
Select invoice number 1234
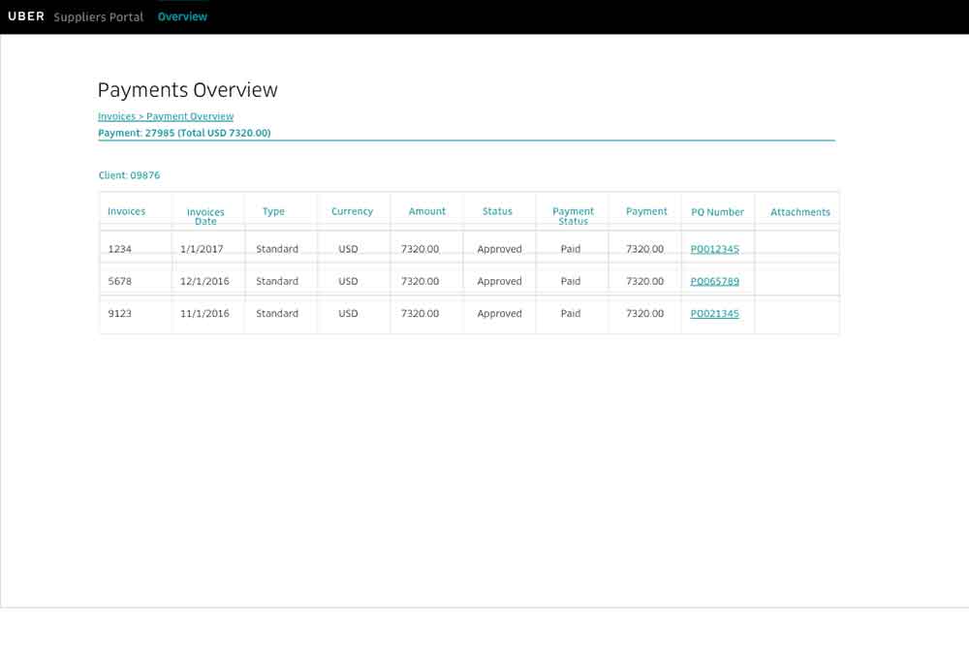[x=120, y=249]
